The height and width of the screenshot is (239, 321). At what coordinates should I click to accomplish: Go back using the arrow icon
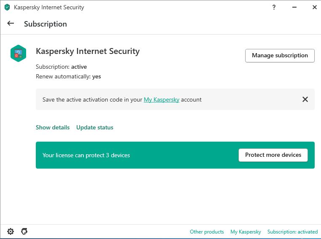tap(11, 24)
